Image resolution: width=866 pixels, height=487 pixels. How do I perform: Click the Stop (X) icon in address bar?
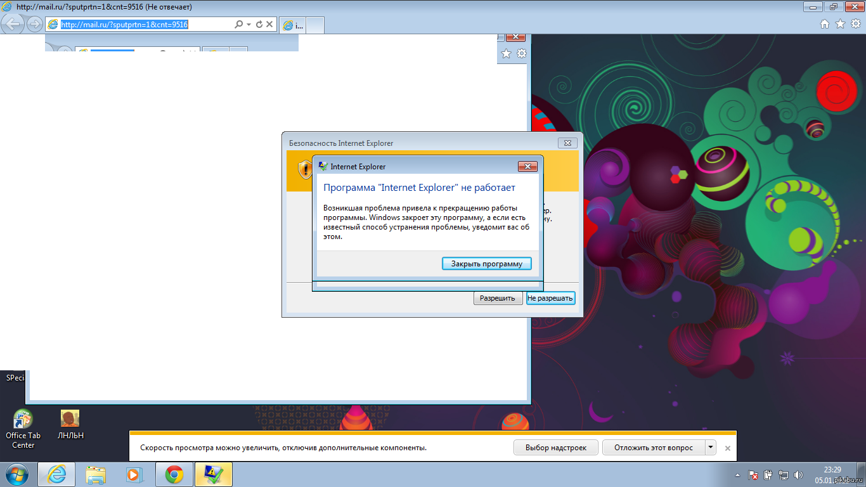tap(269, 24)
